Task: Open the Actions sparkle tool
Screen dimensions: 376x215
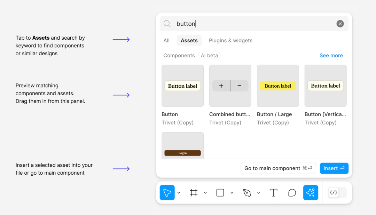Action: (311, 192)
